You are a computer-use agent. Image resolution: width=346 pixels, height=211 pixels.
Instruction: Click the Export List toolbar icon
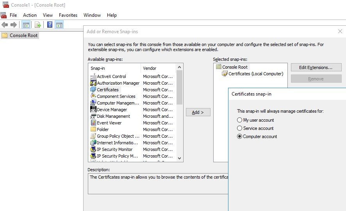click(37, 25)
